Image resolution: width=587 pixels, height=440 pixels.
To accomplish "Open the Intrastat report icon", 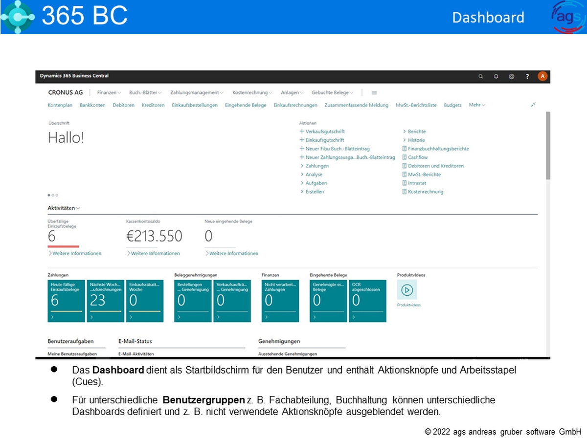I will click(405, 183).
